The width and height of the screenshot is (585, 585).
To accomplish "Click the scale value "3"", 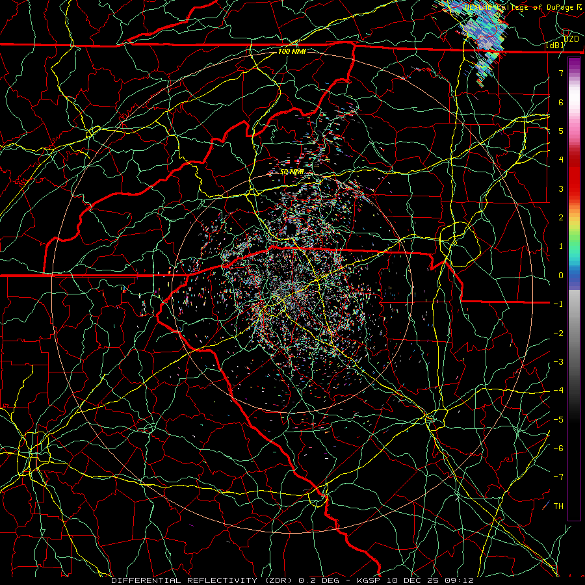I will 561,188.
